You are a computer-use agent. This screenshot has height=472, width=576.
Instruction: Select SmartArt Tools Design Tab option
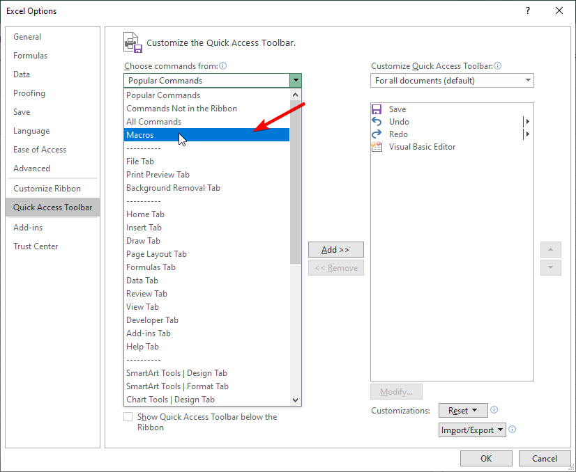[x=207, y=373]
